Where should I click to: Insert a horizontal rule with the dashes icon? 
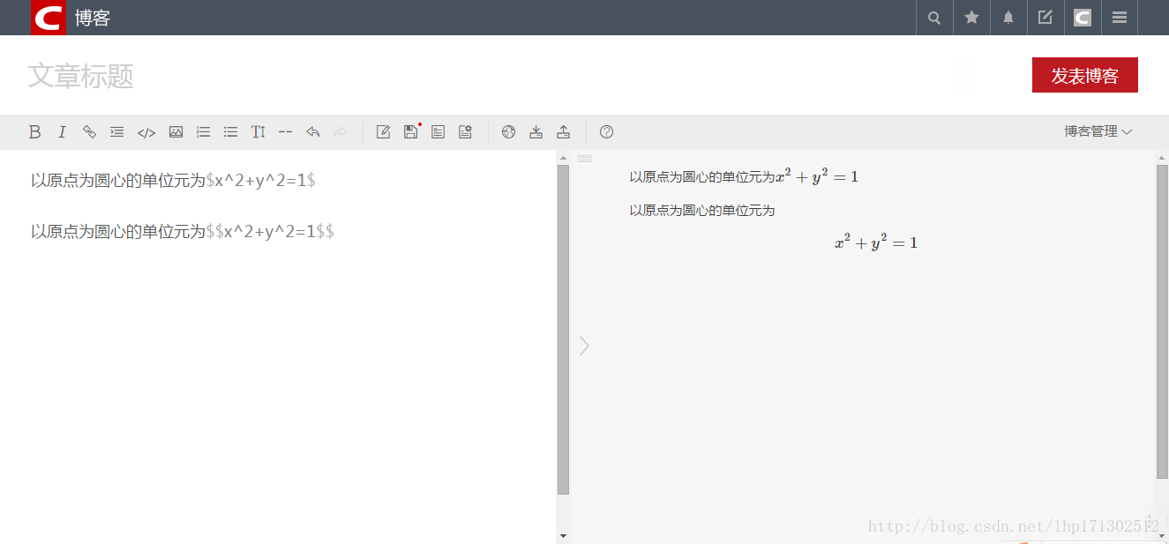click(285, 132)
